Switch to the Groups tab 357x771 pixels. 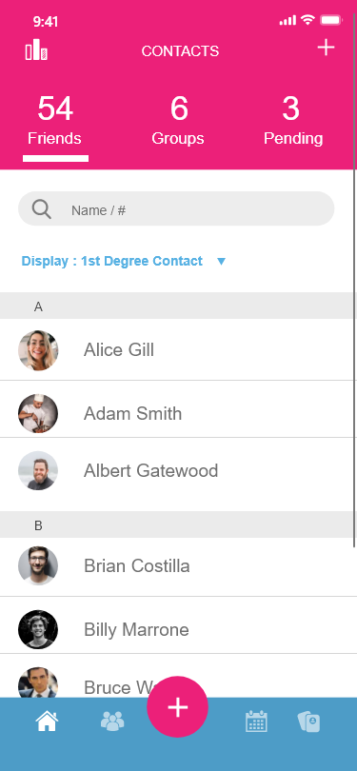(x=177, y=121)
